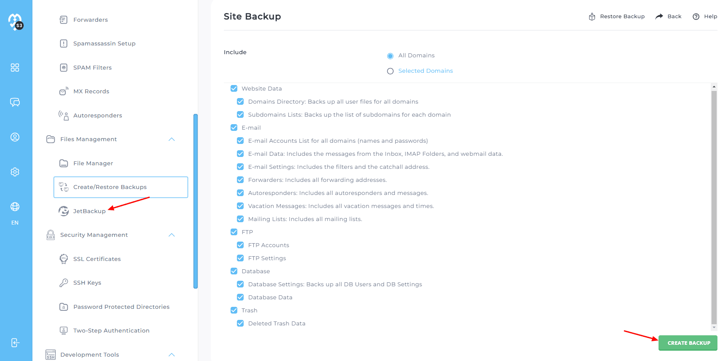Image resolution: width=723 pixels, height=361 pixels.
Task: Click the Restore Backup box icon
Action: coord(592,17)
